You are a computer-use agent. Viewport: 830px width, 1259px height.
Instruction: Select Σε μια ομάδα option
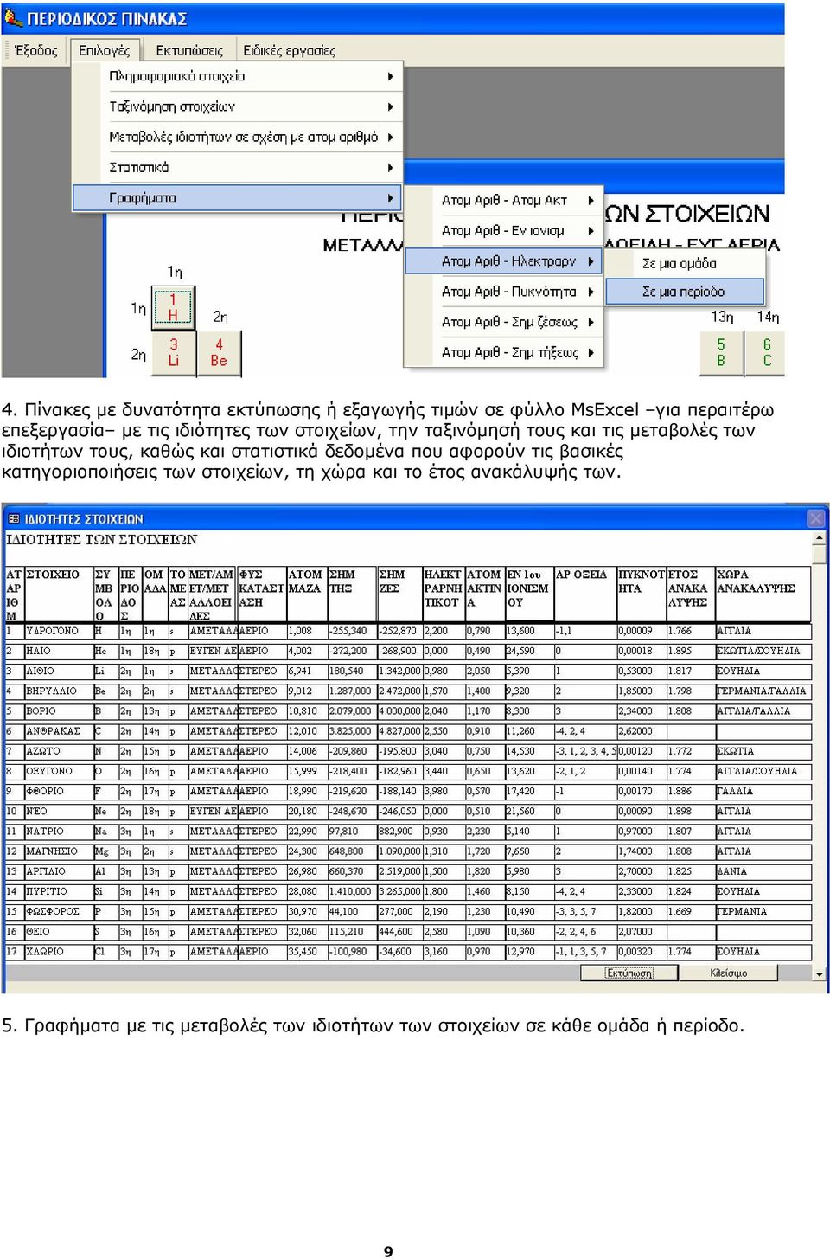tap(685, 263)
